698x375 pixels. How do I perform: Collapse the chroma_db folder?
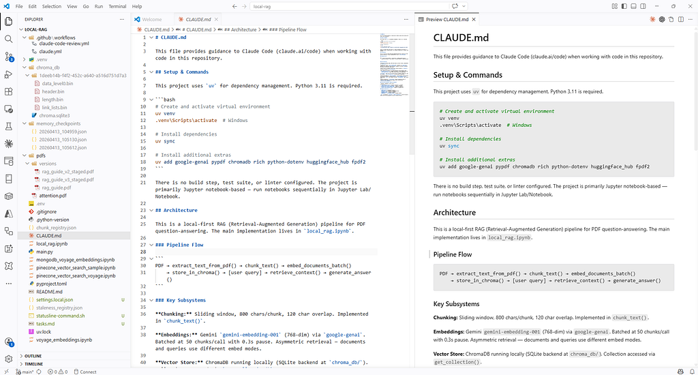(25, 67)
